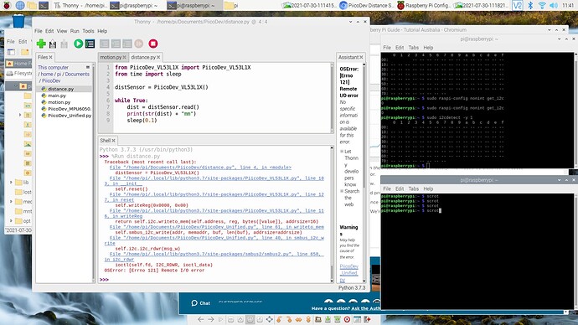Open Thonny Edit menu

tap(49, 31)
